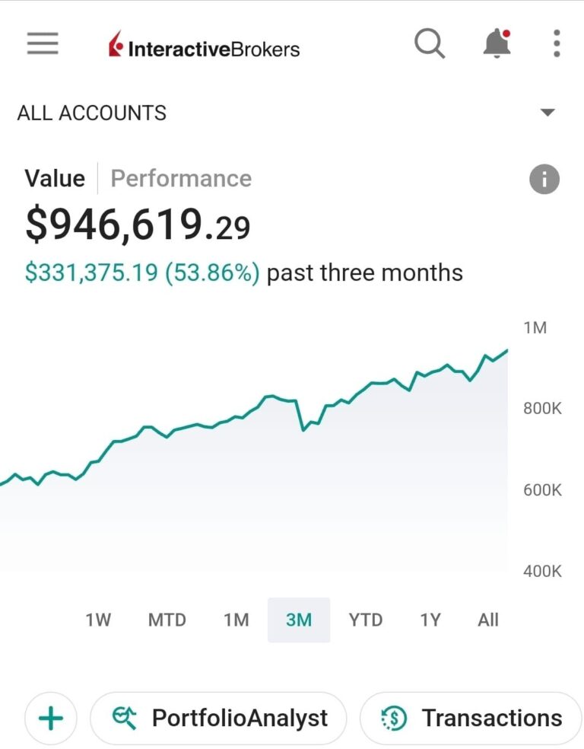Click the info icon beside Performance
Image resolution: width=584 pixels, height=749 pixels.
(544, 180)
